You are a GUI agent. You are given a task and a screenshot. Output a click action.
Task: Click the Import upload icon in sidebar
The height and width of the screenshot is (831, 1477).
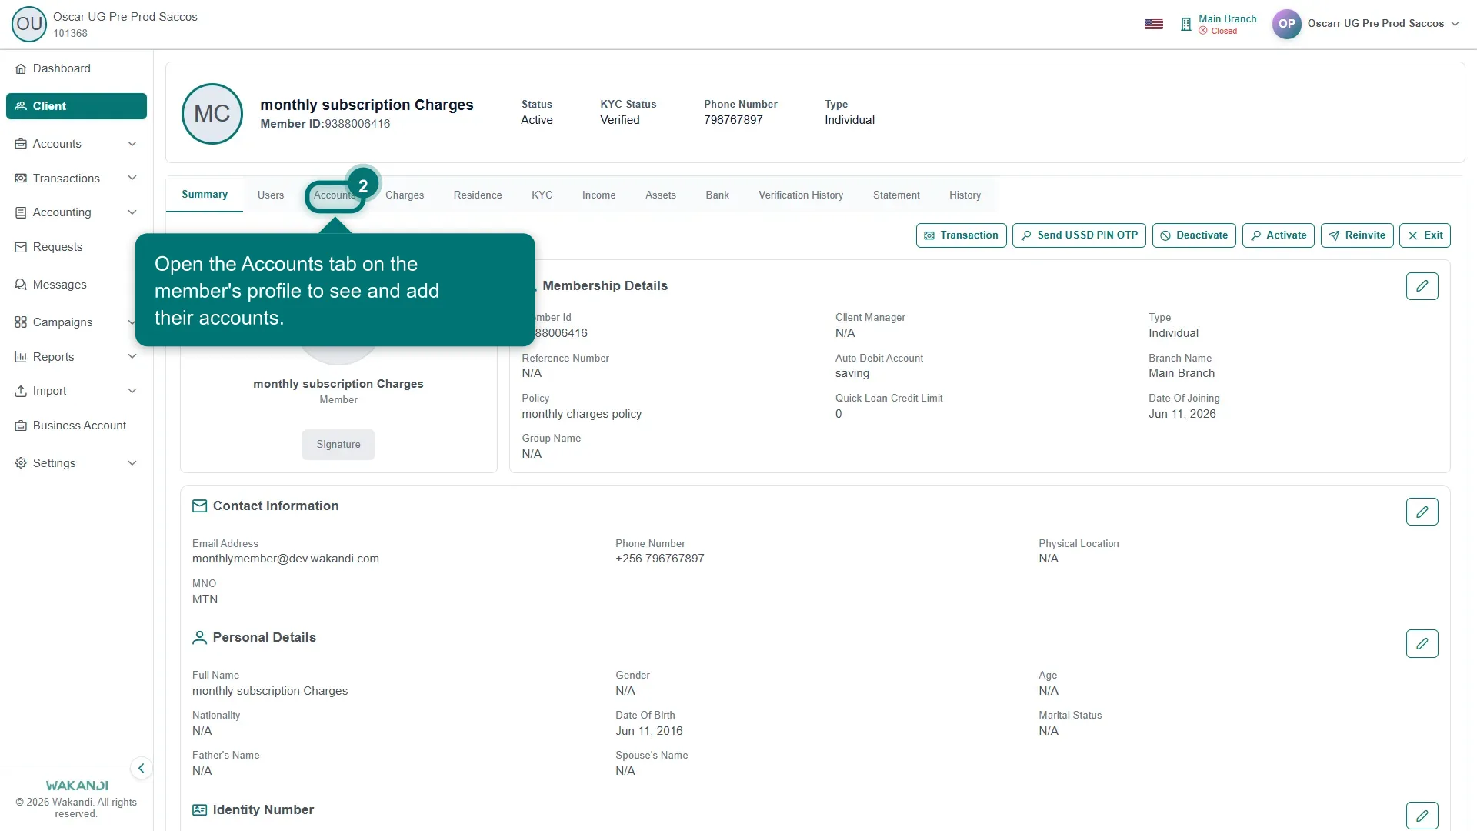(21, 391)
